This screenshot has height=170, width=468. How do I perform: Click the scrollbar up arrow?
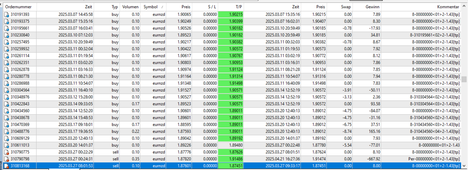click(464, 6)
